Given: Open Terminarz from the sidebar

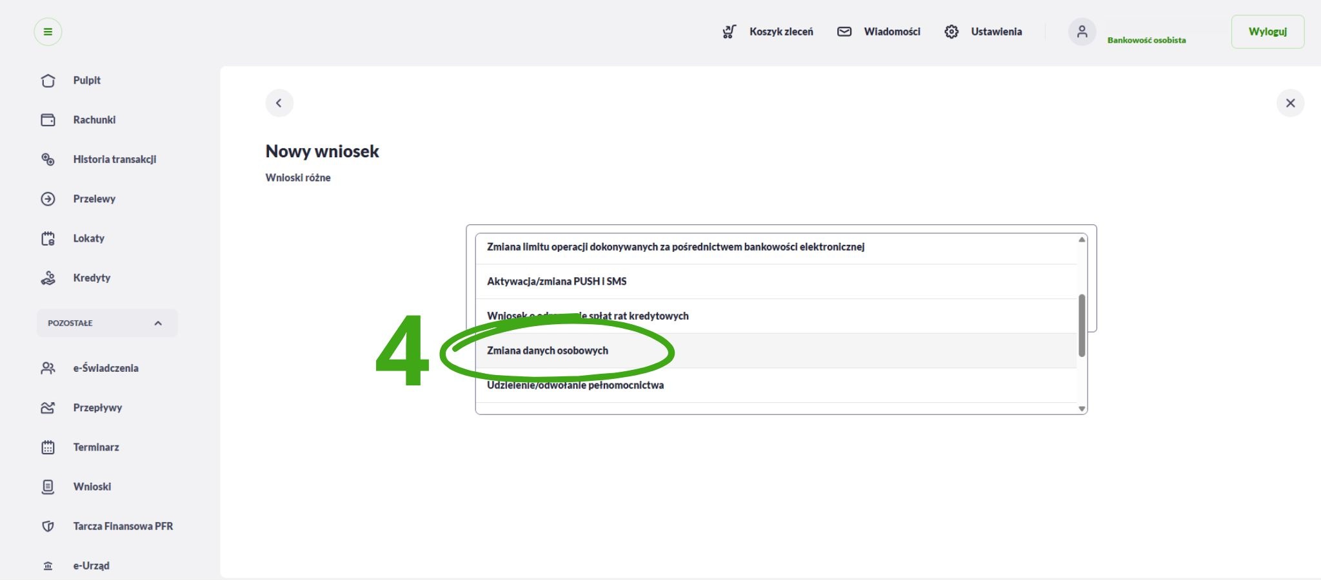Looking at the screenshot, I should click(x=96, y=447).
